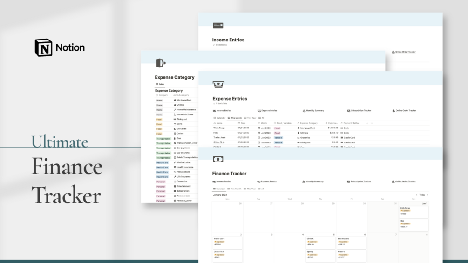
Task: Click the Notion logo icon
Action: (44, 47)
